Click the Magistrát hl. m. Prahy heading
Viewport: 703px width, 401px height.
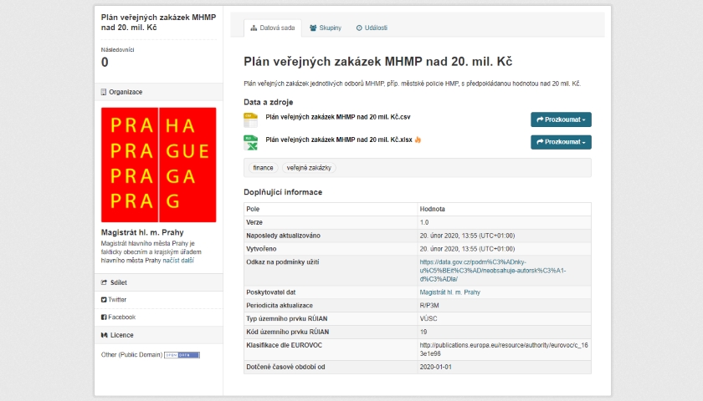(142, 232)
